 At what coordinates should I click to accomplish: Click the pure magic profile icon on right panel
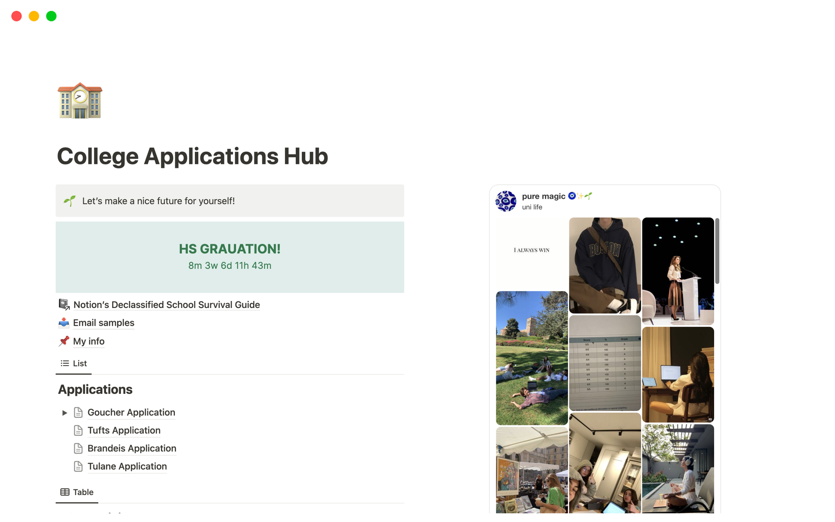pos(506,201)
